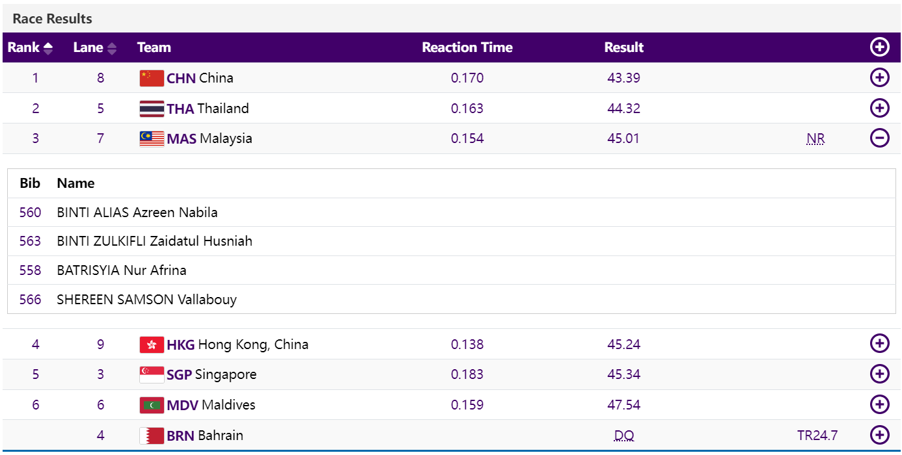Click the minus icon on the Malaysia row
This screenshot has height=455, width=902.
[x=879, y=138]
